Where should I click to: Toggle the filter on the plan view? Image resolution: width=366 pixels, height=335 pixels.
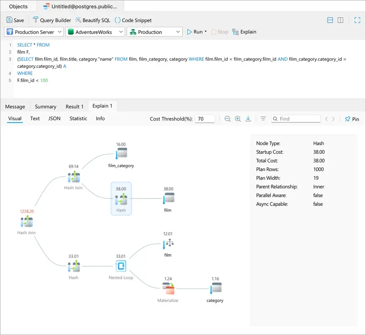pyautogui.click(x=263, y=119)
